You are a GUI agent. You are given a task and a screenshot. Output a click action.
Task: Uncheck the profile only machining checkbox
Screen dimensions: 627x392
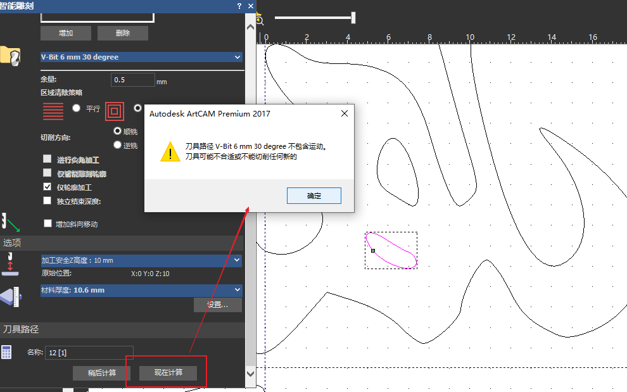tap(47, 187)
